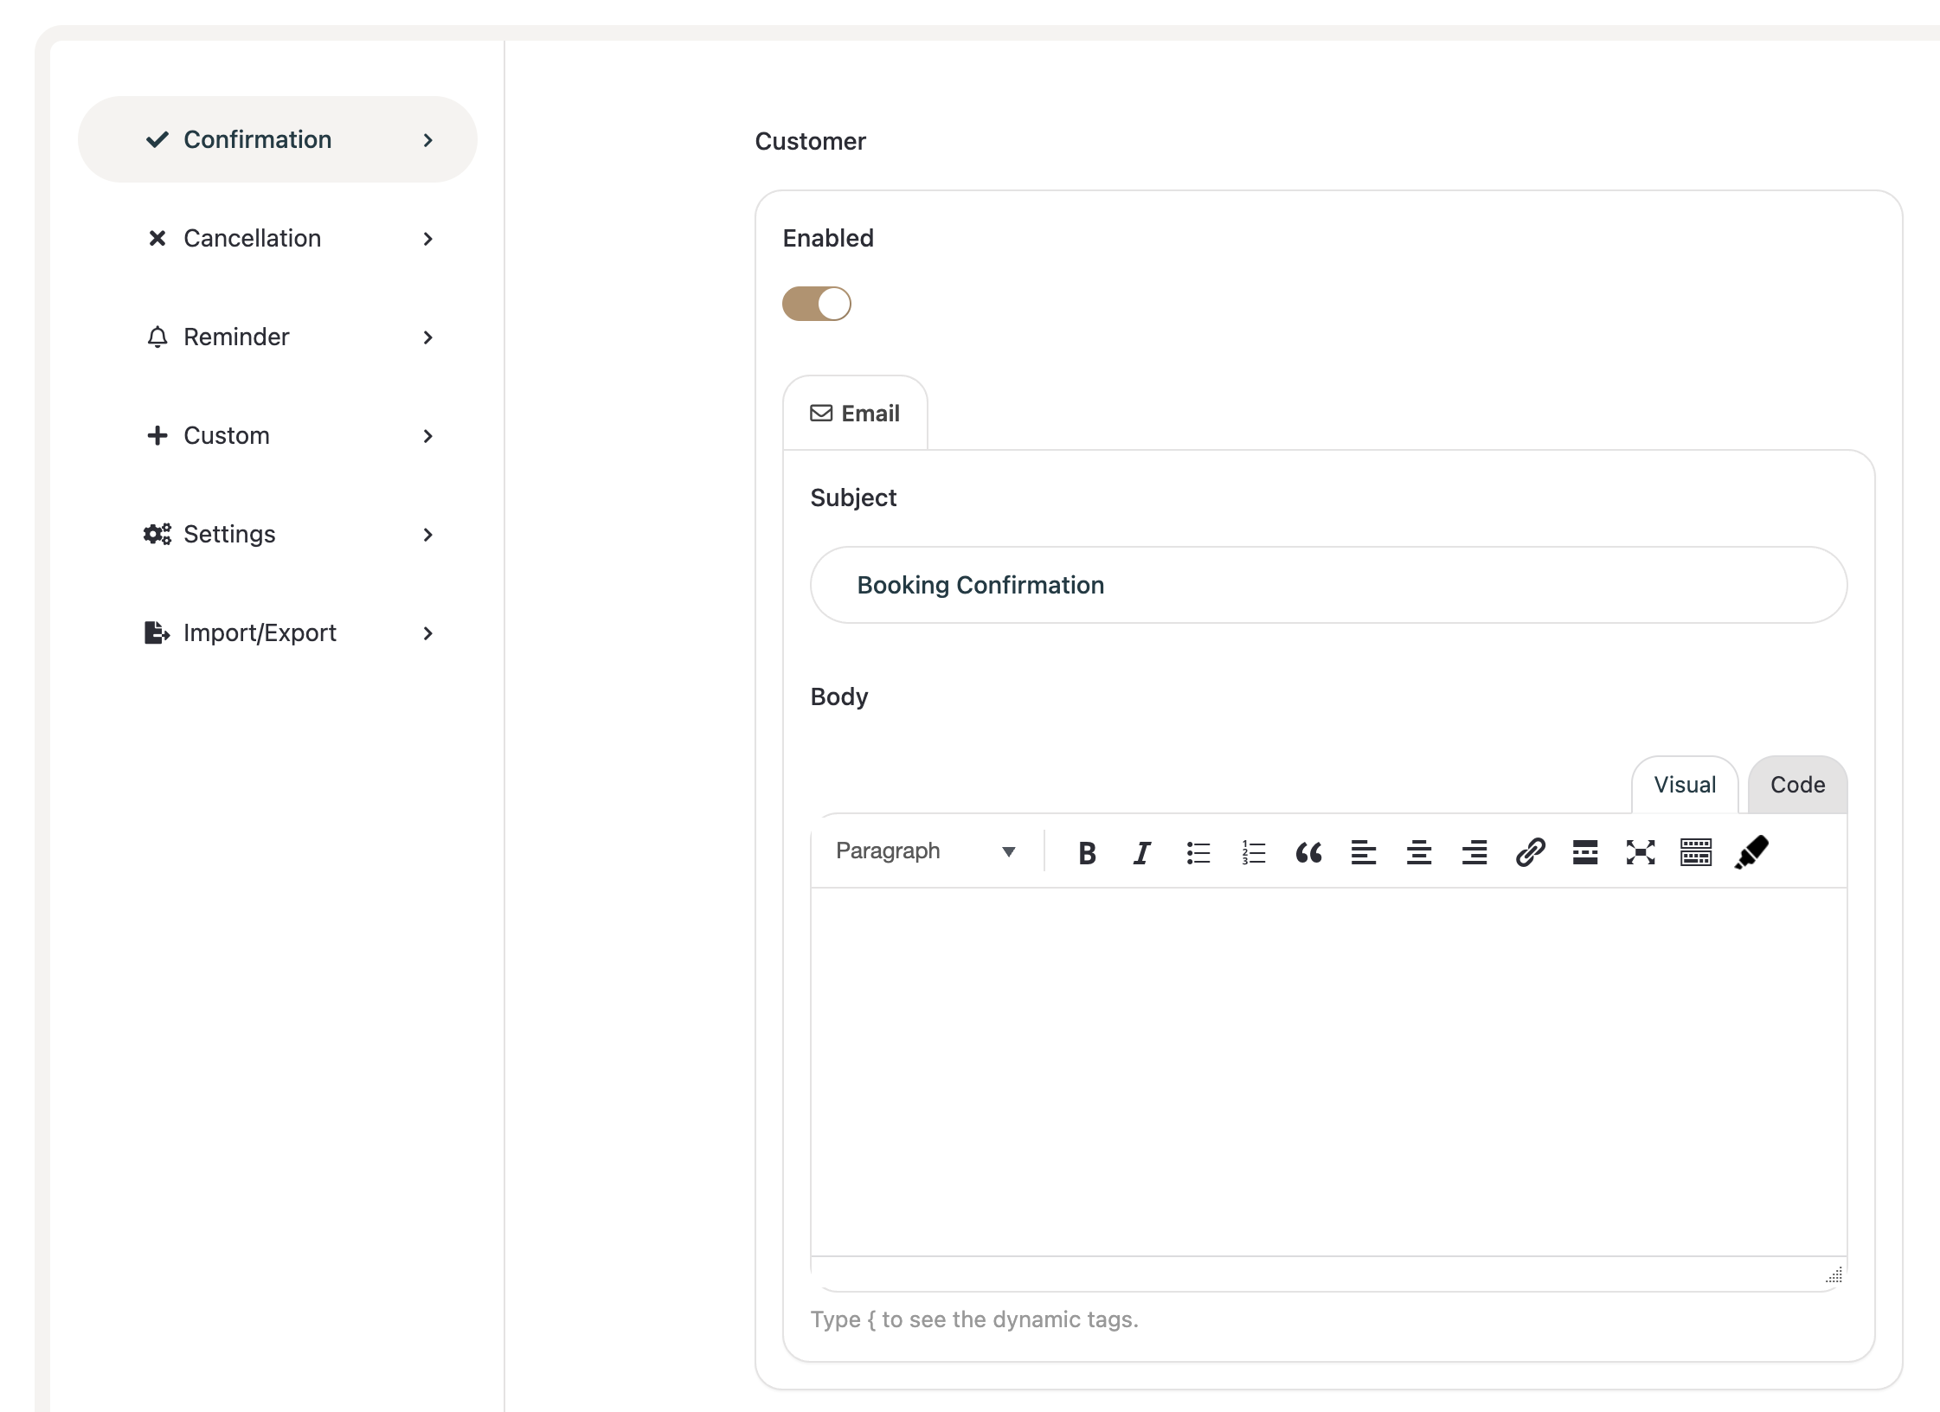This screenshot has width=1940, height=1412.
Task: Apply blockquote formatting
Action: coord(1308,853)
